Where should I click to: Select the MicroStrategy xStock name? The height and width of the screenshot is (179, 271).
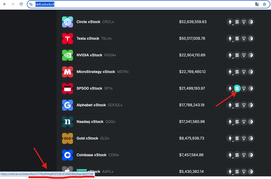[96, 72]
